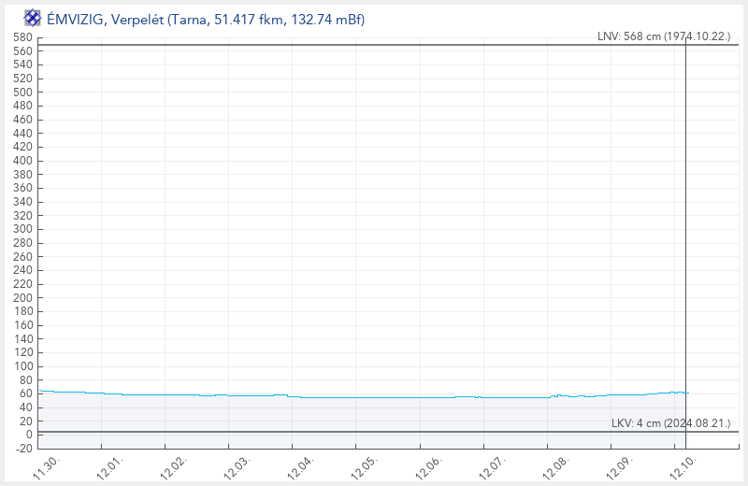Select the 11.30. date tick label
Screen dimensions: 748x486
[48, 466]
